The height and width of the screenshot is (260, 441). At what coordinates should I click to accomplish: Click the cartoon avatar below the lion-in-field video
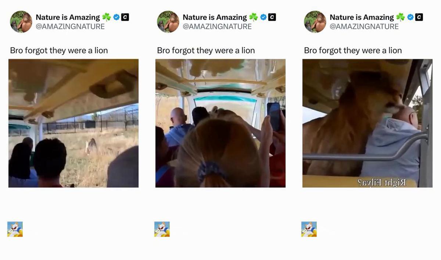pyautogui.click(x=15, y=229)
